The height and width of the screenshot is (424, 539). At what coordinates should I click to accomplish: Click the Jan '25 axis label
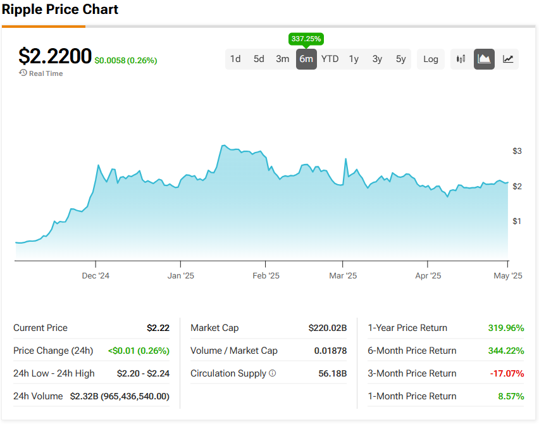(181, 276)
